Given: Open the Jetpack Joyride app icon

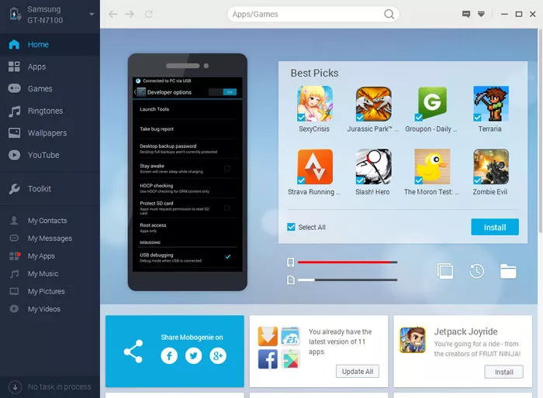Looking at the screenshot, I should coord(413,340).
